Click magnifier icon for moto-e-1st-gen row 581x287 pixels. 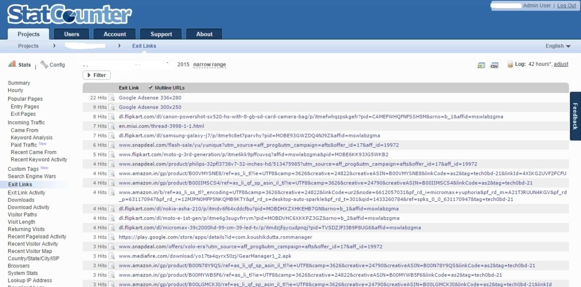(111, 218)
